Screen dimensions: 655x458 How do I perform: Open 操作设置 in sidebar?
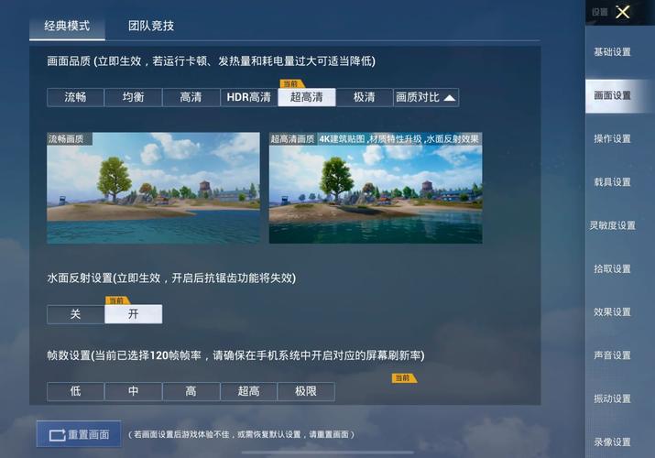point(612,139)
